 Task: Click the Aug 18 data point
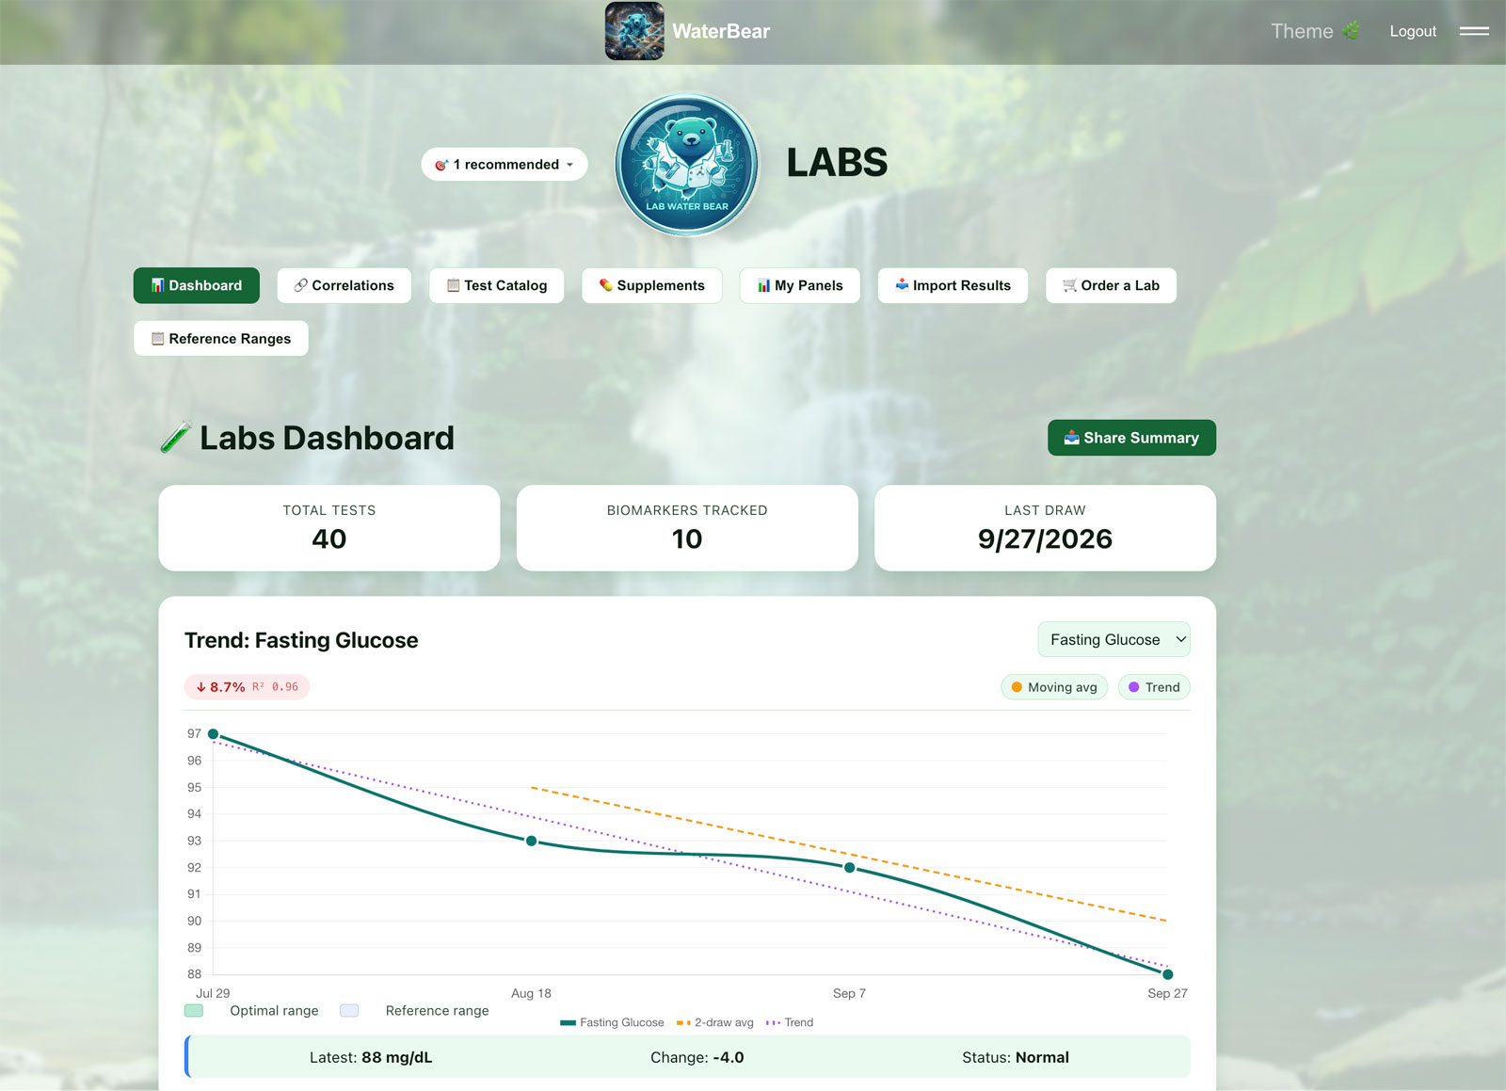(532, 841)
